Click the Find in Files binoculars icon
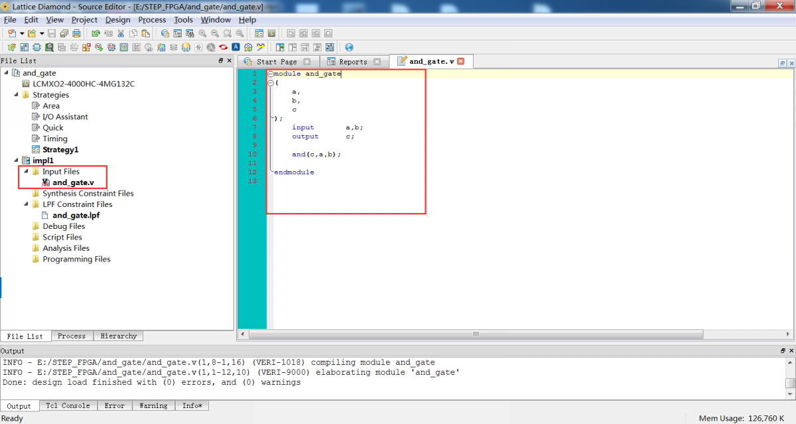 (x=190, y=33)
